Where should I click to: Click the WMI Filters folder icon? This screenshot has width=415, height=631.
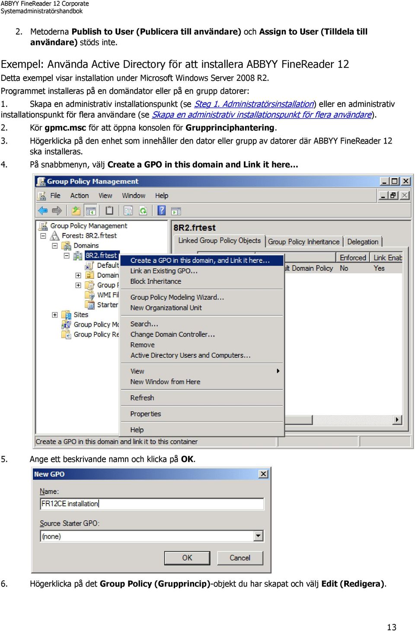(89, 295)
